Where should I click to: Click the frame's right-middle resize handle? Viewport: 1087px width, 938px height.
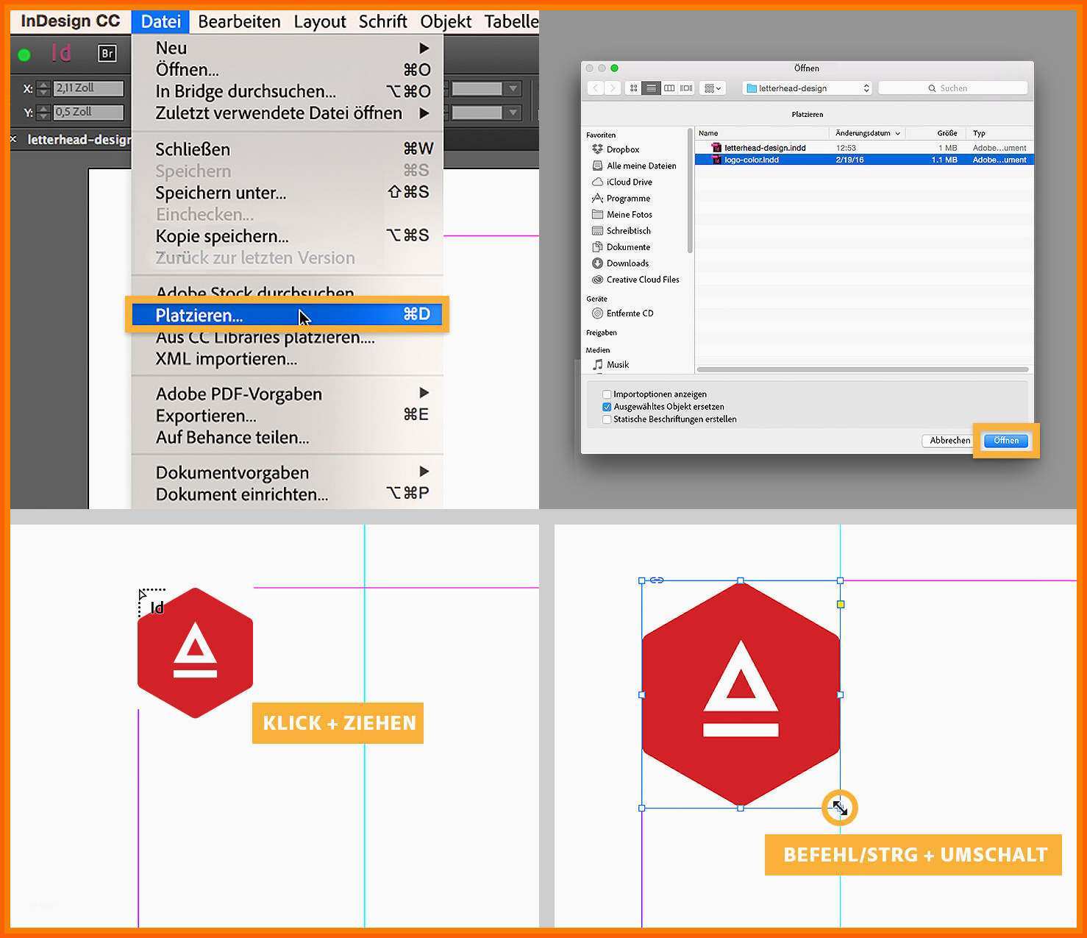pyautogui.click(x=841, y=694)
